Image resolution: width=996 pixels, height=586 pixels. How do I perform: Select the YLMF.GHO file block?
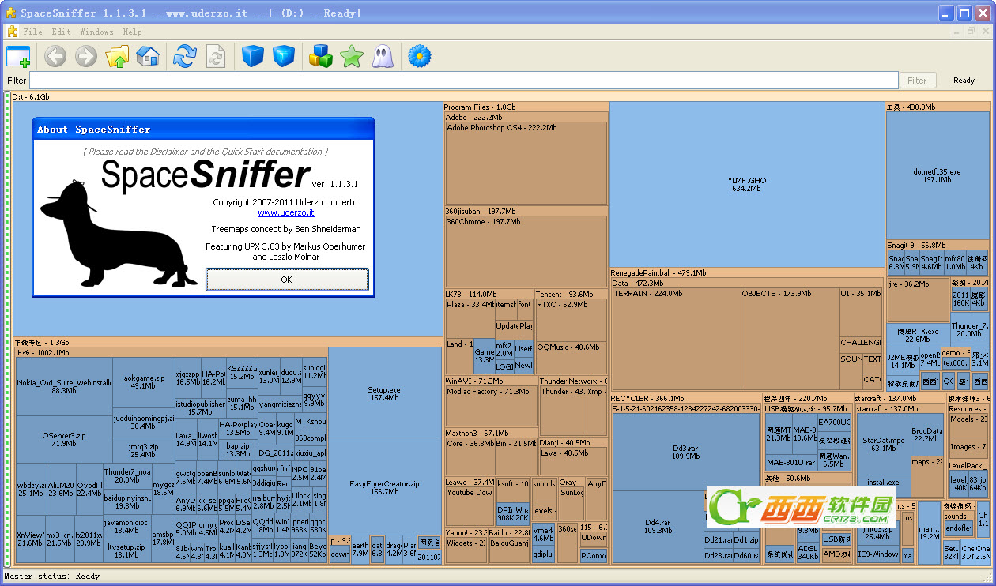click(x=747, y=185)
